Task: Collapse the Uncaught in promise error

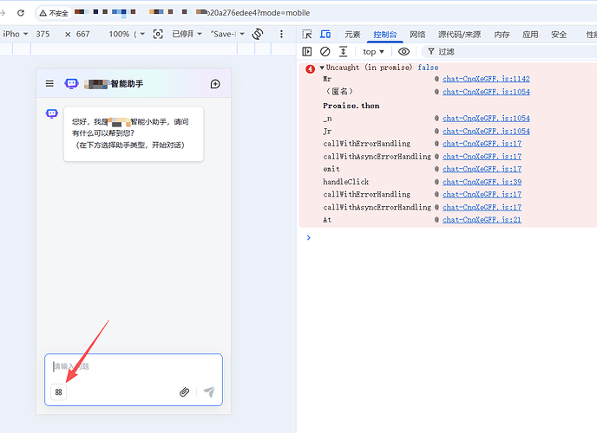Action: pyautogui.click(x=322, y=68)
